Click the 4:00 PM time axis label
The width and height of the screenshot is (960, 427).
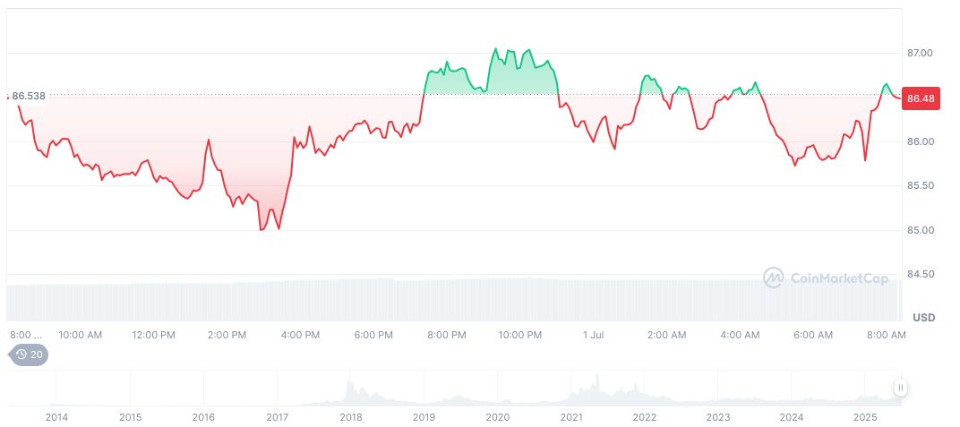tap(300, 335)
